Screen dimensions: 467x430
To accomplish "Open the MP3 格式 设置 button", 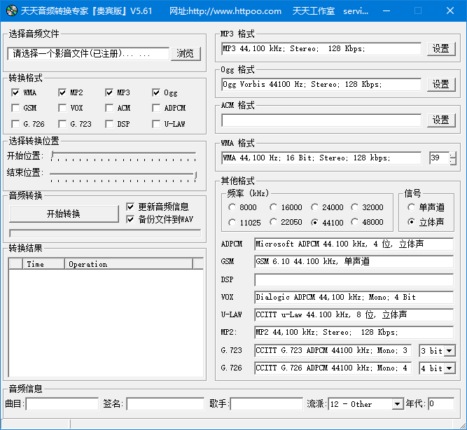I will [440, 49].
